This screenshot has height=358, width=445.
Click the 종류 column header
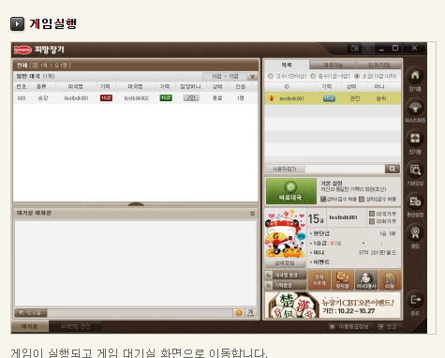point(41,86)
